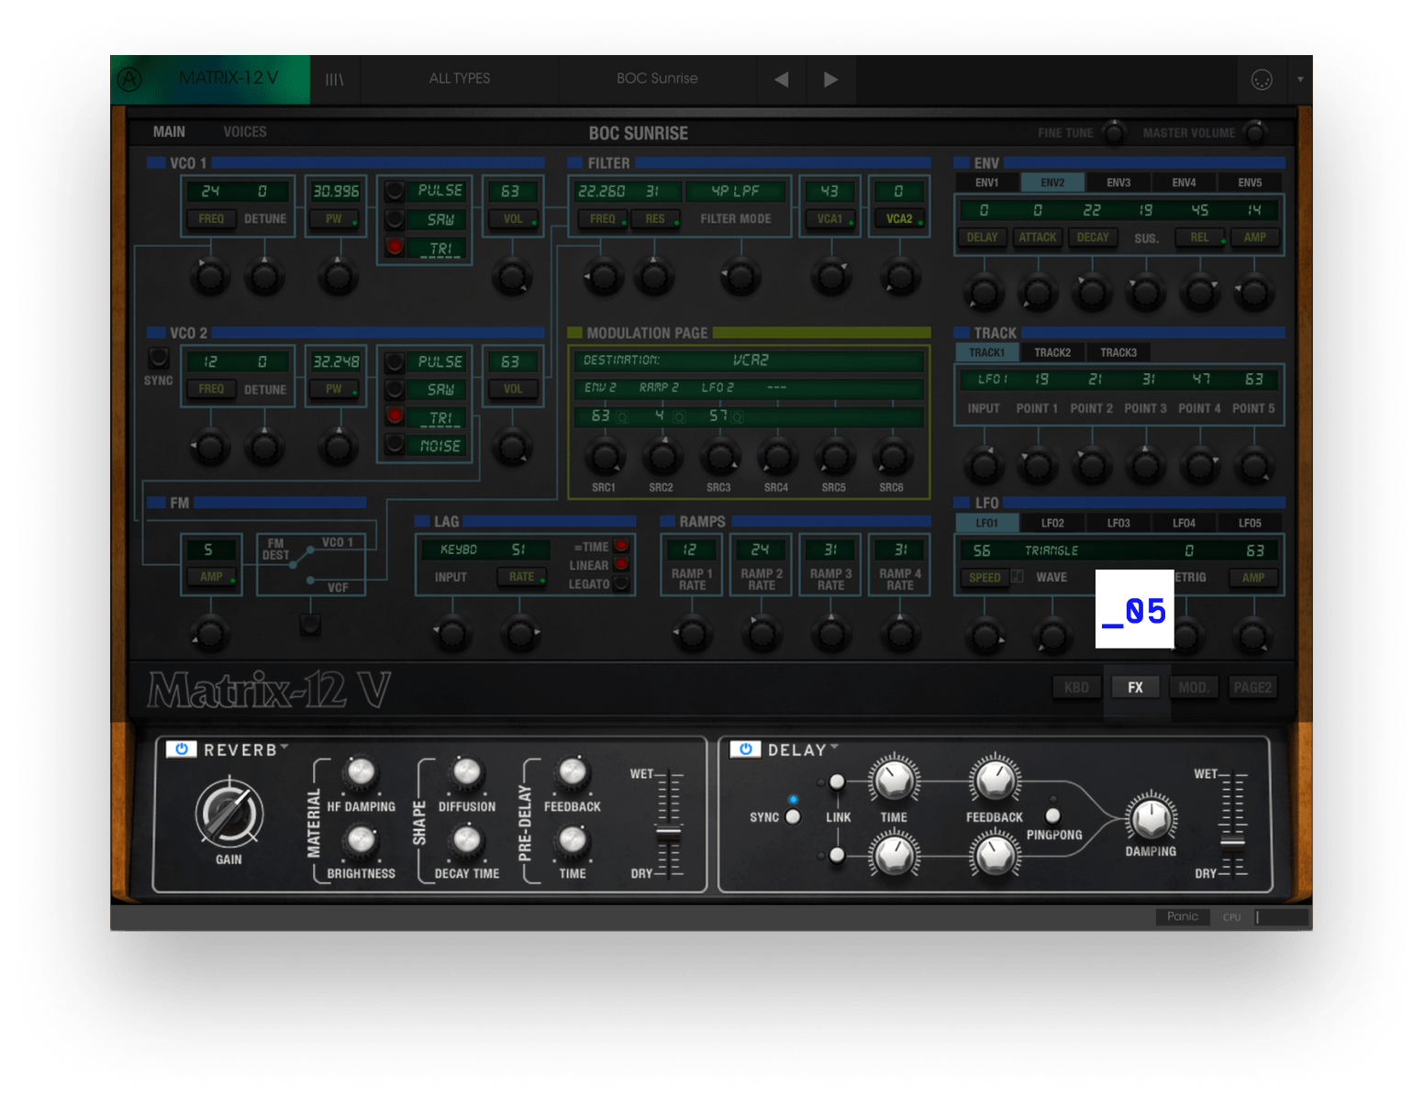Enable SYNC on VCO 2
Image resolution: width=1424 pixels, height=1097 pixels.
158,357
